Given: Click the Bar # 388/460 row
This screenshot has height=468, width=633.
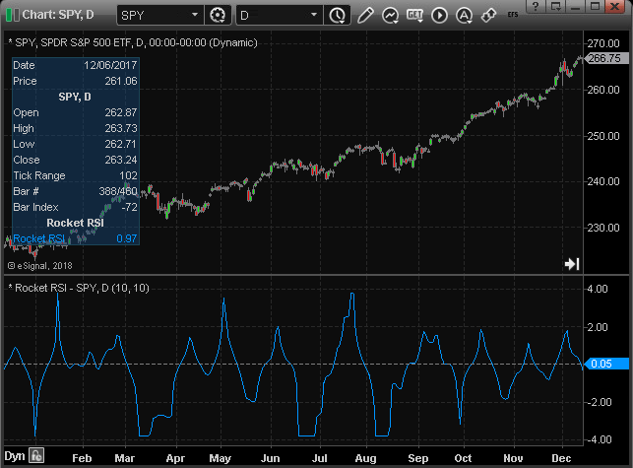Looking at the screenshot, I should tap(75, 191).
